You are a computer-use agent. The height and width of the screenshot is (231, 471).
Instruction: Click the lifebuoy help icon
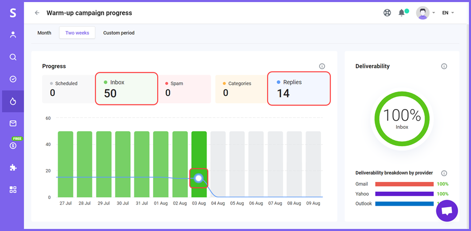(387, 13)
